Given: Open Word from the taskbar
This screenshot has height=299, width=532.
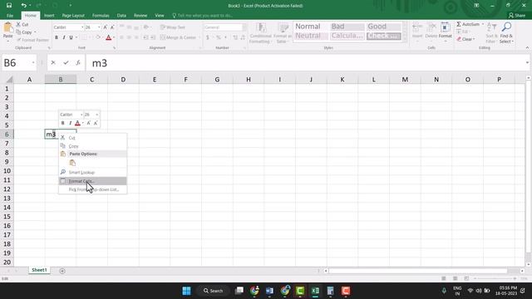Looking at the screenshot, I should click(269, 291).
